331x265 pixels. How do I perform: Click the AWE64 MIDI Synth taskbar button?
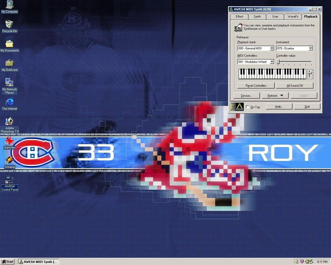[x=38, y=262]
